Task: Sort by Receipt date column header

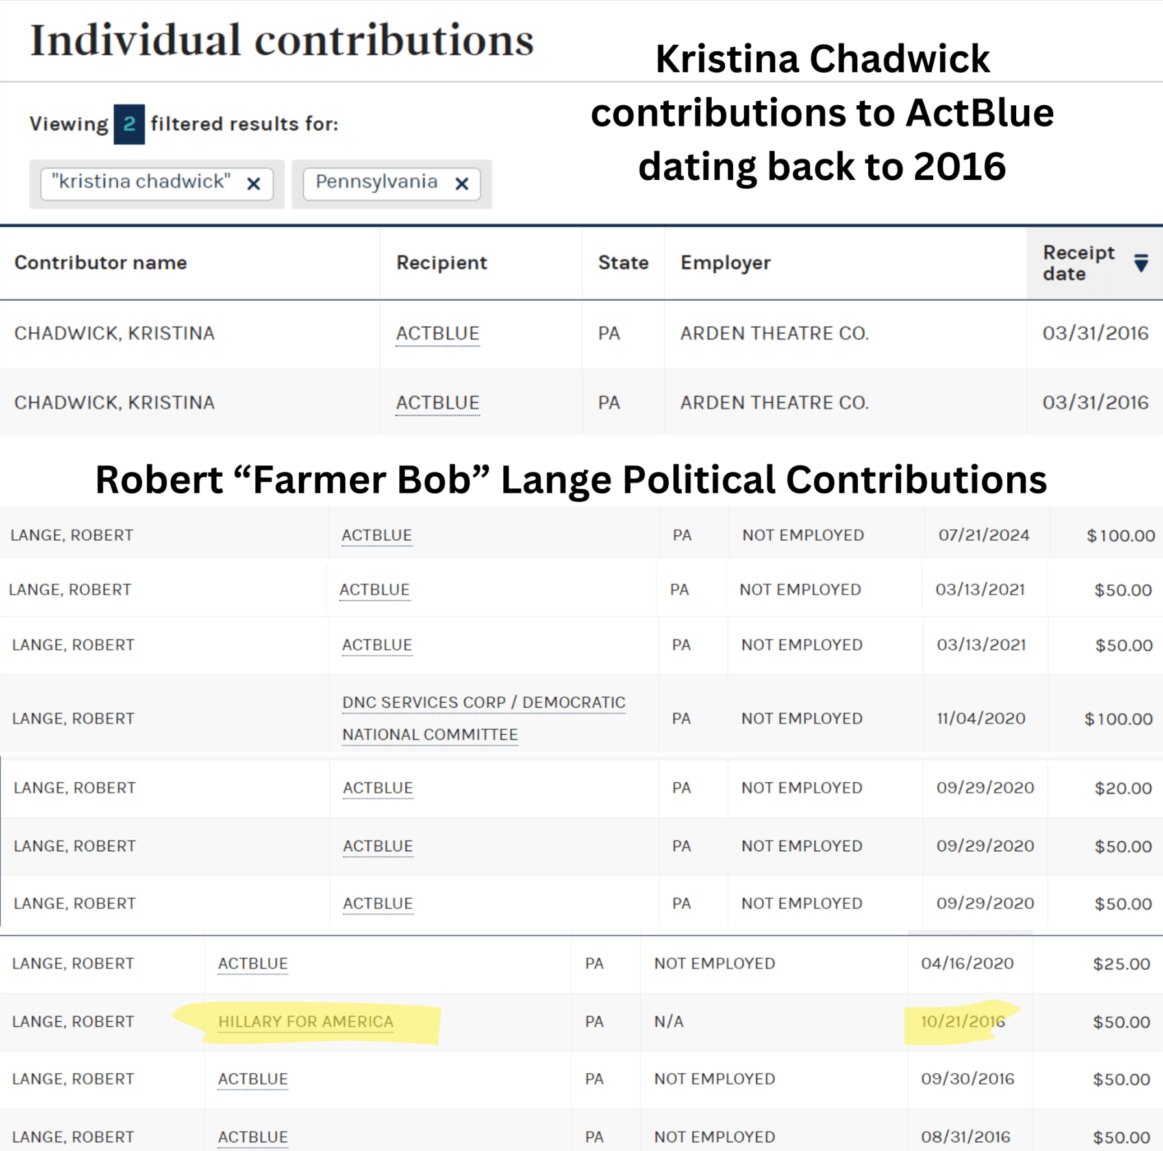Action: (1079, 263)
